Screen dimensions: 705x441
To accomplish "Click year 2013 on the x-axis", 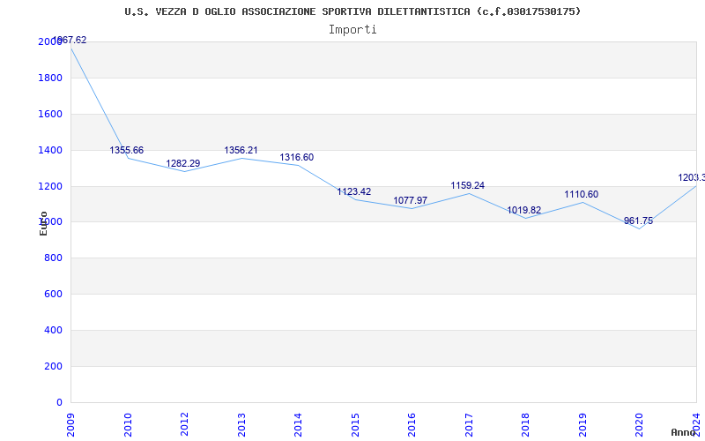I will pyautogui.click(x=241, y=424).
